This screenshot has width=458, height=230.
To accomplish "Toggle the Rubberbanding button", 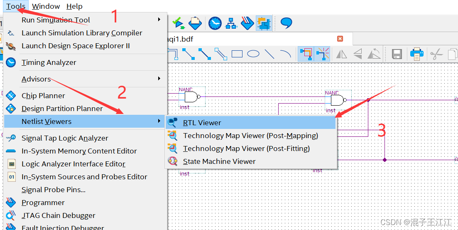I will point(323,54).
